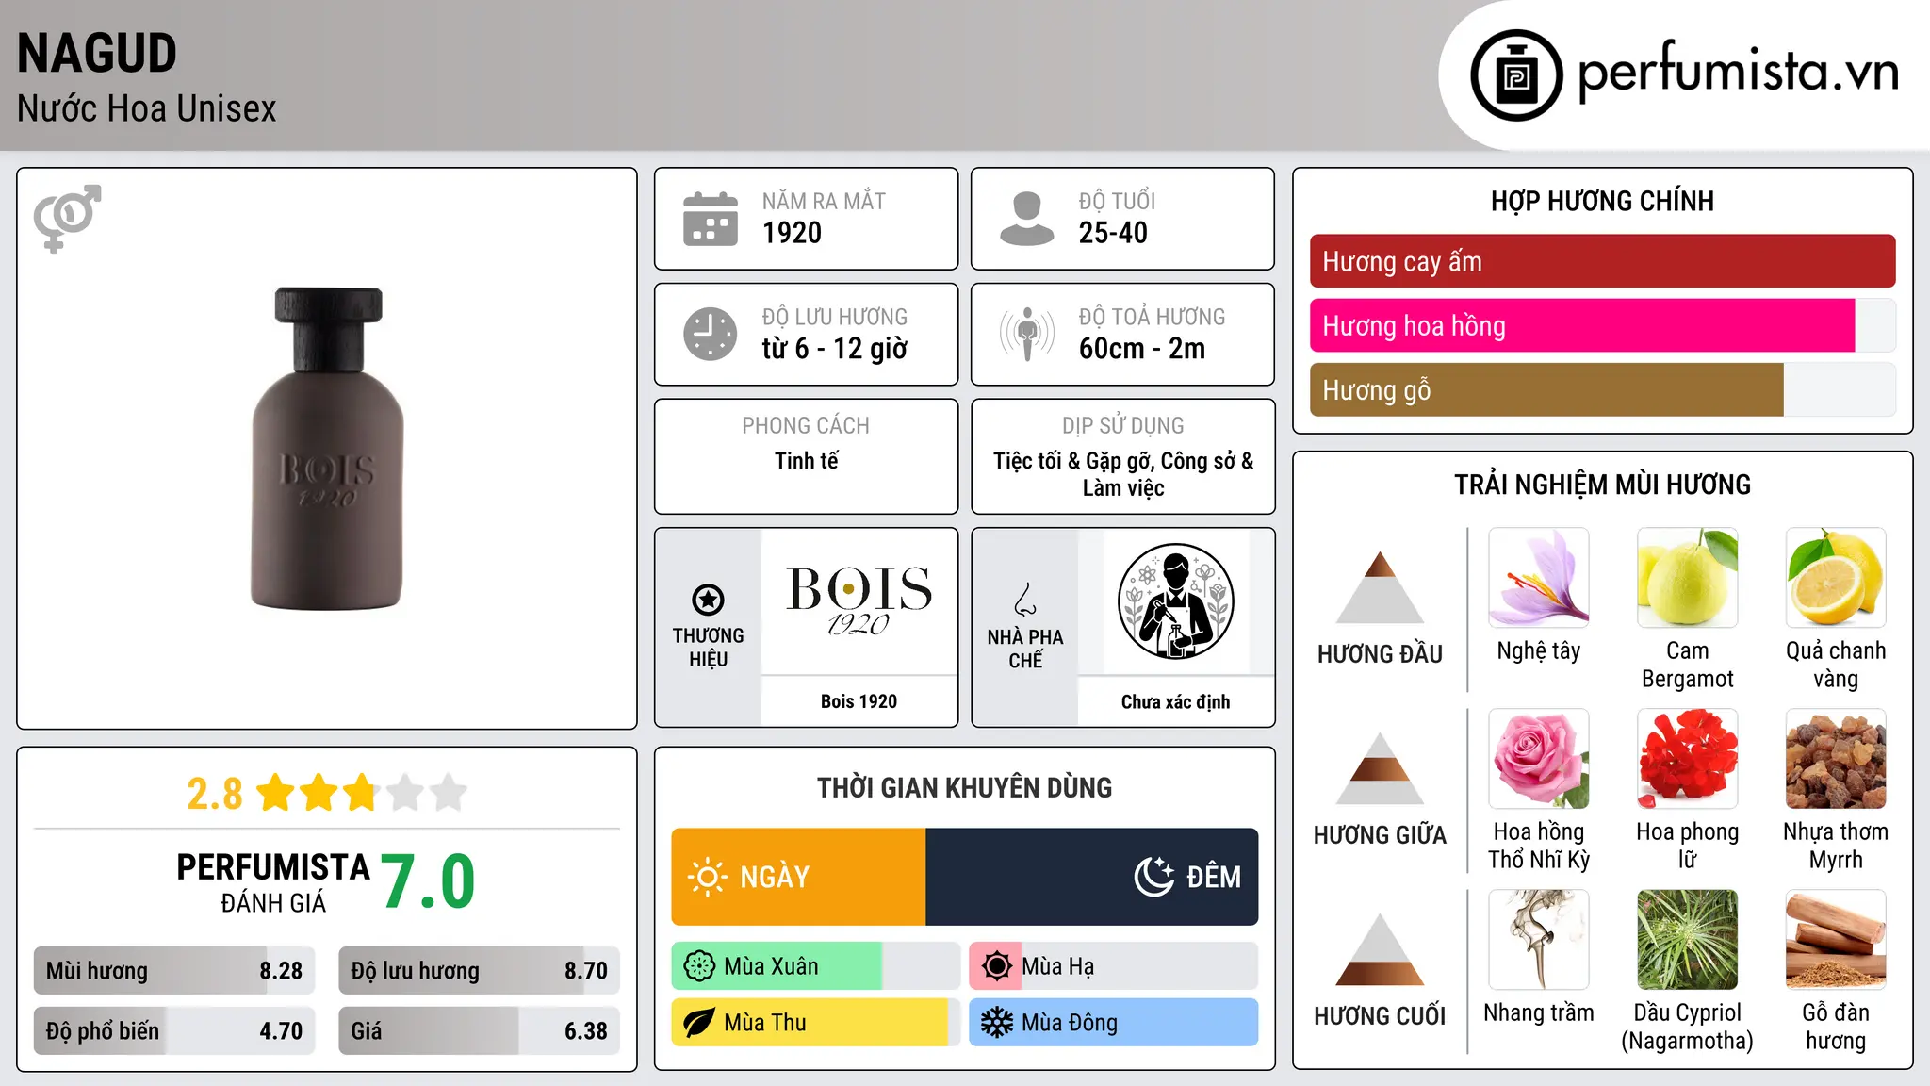Click the Mùa Hạ season bar
1930x1086 pixels.
click(x=1113, y=966)
